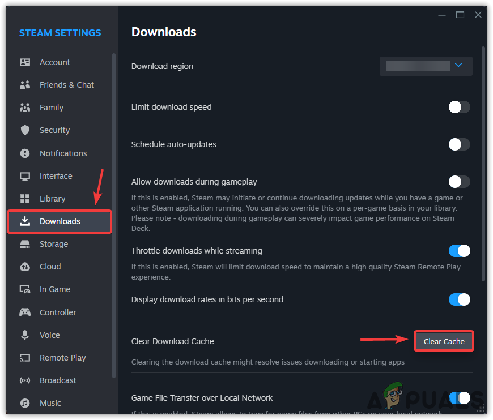The image size is (493, 420).
Task: Go to Friends & Chat settings
Action: [67, 85]
